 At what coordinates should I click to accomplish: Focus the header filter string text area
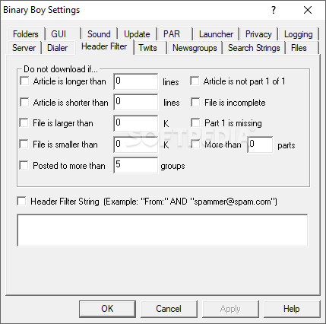coord(163,230)
